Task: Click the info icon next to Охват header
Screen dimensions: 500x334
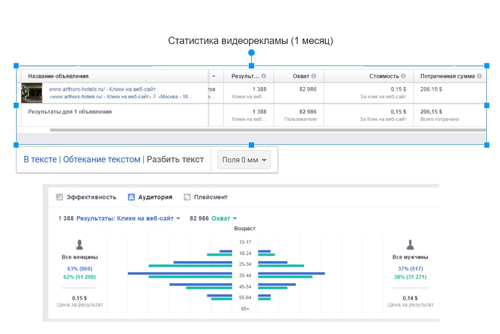Action: [x=314, y=76]
